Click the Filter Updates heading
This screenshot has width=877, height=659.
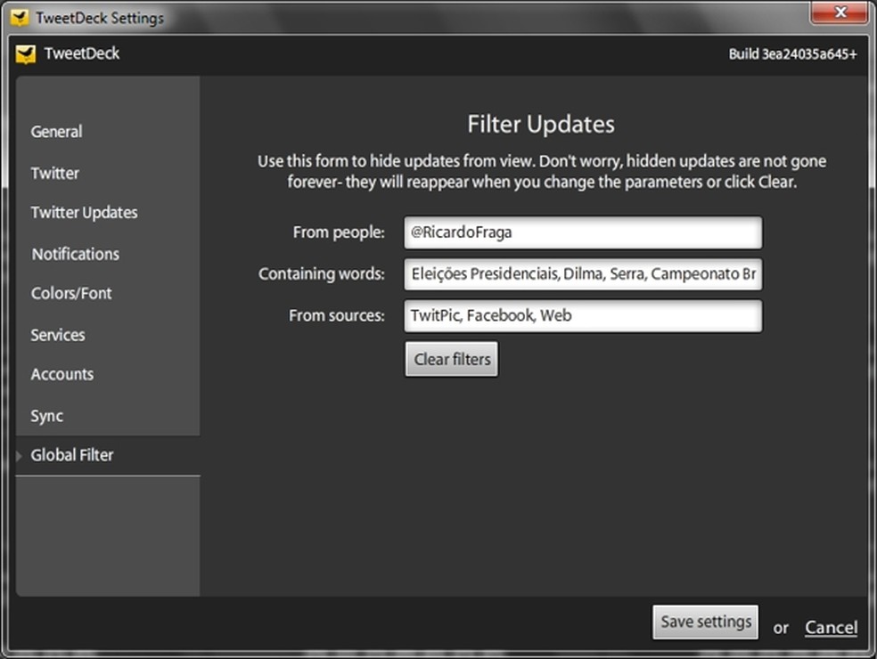click(541, 124)
